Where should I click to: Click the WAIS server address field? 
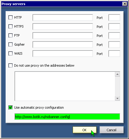(63, 54)
